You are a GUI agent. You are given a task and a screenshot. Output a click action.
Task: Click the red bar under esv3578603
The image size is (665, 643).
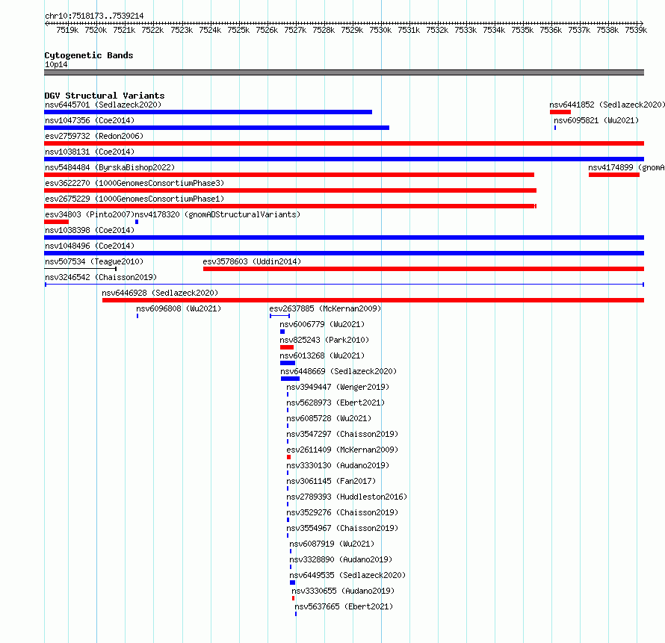click(x=424, y=269)
